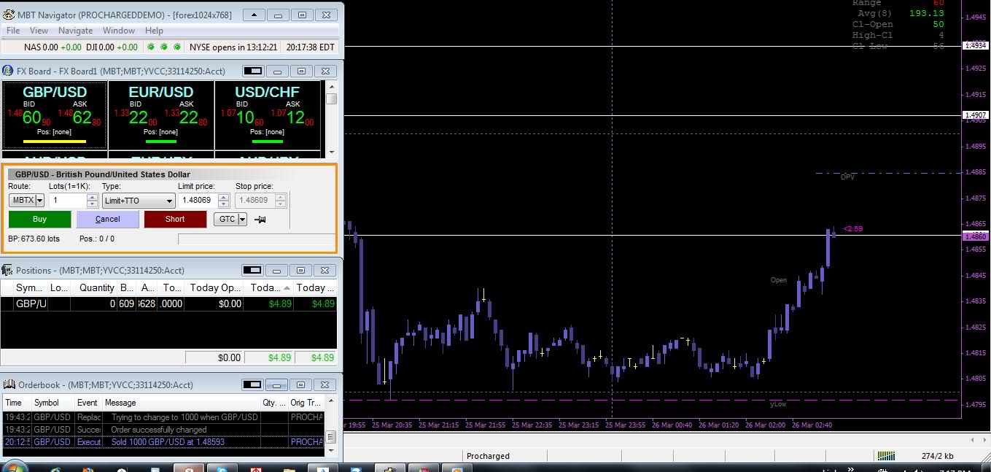Select the USD/CHF quote tile

(268, 115)
